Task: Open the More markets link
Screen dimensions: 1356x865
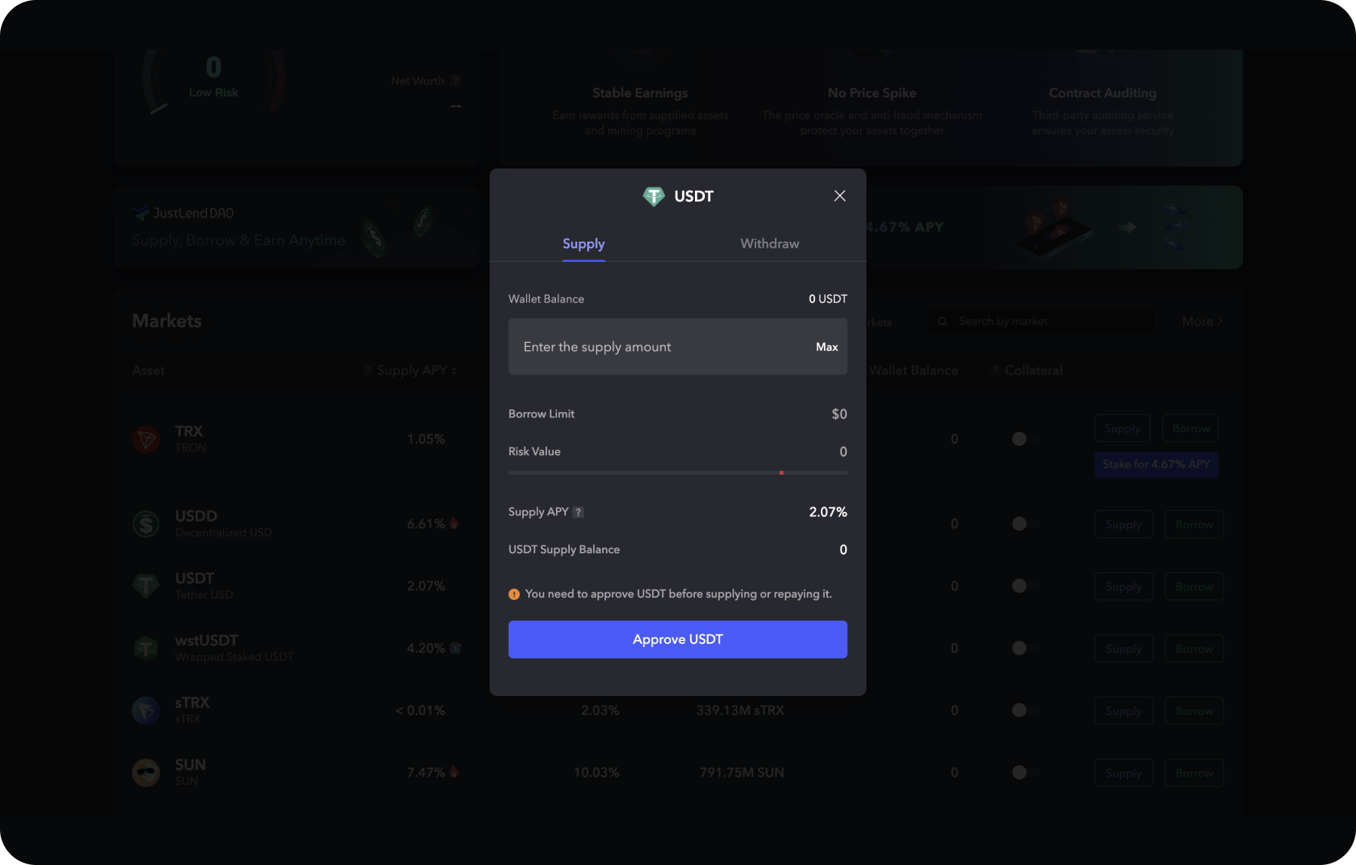Action: (1201, 321)
